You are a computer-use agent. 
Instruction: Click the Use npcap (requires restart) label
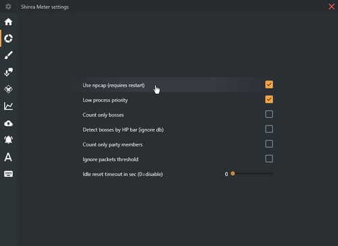[114, 85]
